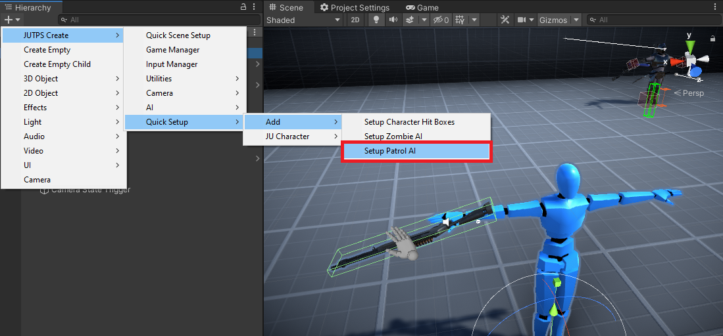Toggle scene lighting bulb icon
Image resolution: width=723 pixels, height=336 pixels.
click(x=377, y=20)
